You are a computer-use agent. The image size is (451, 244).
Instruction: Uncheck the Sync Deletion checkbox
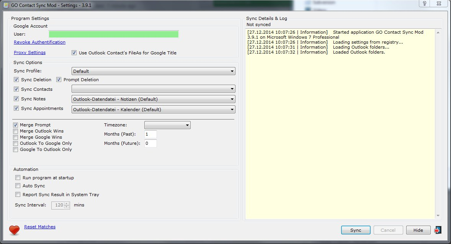(16, 79)
